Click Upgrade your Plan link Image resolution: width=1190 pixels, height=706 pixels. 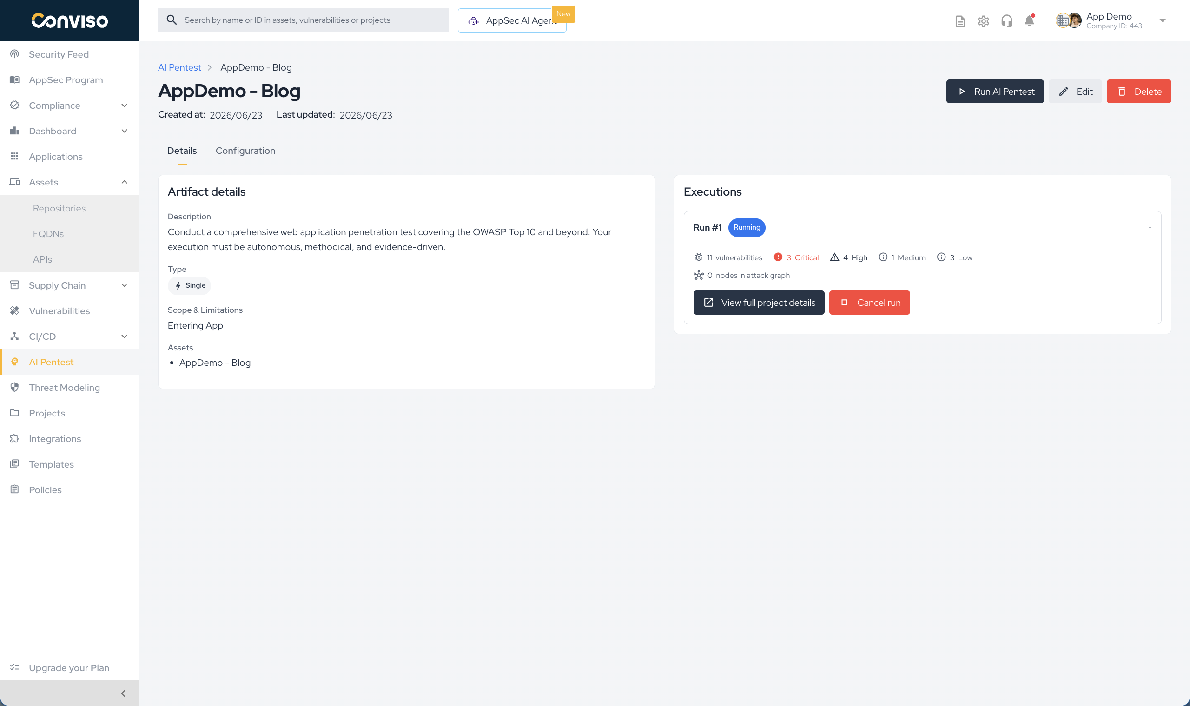coord(69,668)
